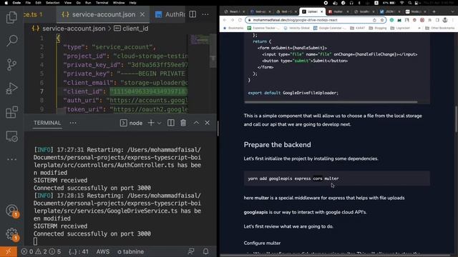The image size is (458, 257).
Task: Open the Extensions view
Action: [x=11, y=112]
